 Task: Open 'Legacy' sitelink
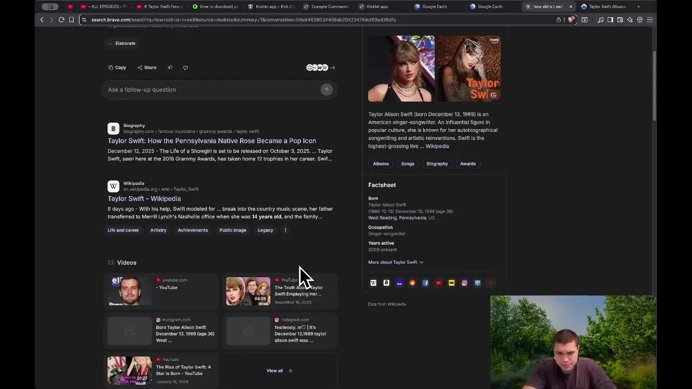[265, 230]
